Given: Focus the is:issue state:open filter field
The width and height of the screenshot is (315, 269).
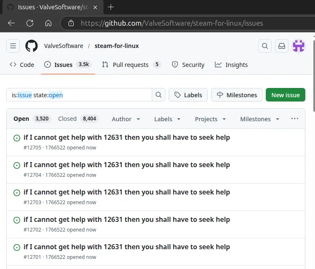Looking at the screenshot, I should (79, 95).
